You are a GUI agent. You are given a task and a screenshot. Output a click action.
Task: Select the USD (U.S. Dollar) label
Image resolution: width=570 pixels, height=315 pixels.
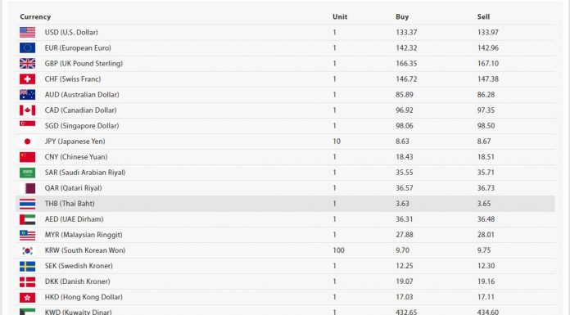[71, 33]
